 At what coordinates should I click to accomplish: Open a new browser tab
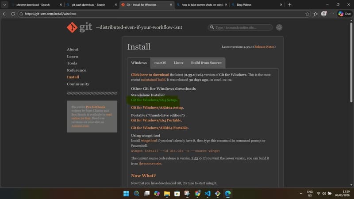(289, 4)
